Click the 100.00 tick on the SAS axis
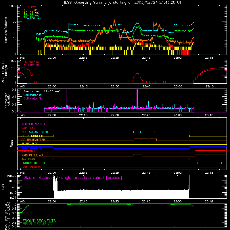 [11, 176]
